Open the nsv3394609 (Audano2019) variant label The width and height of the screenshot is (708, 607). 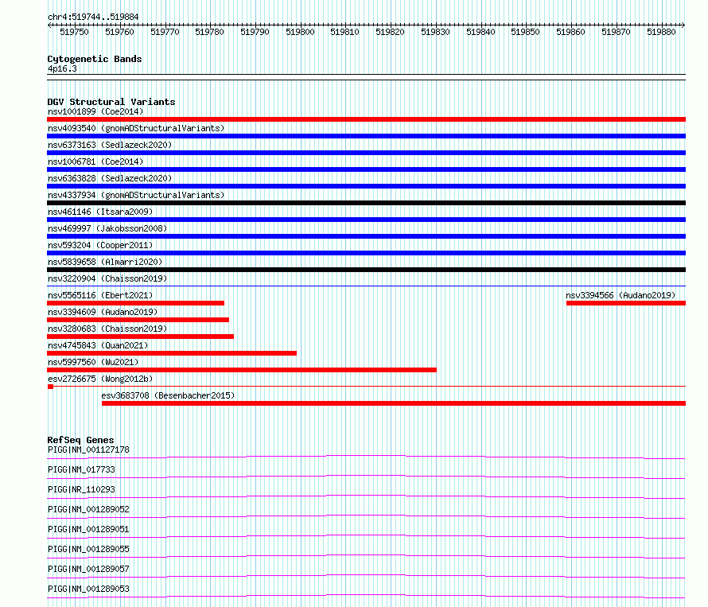coord(103,312)
